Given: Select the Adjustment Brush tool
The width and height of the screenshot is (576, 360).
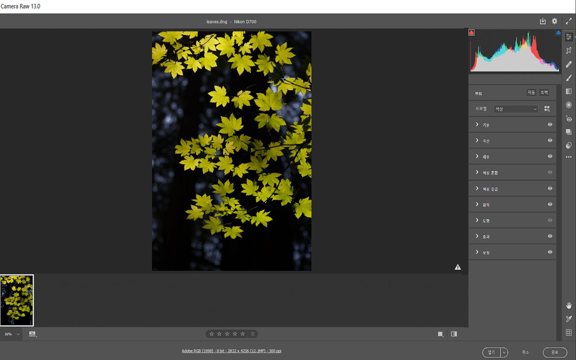Looking at the screenshot, I should [569, 78].
